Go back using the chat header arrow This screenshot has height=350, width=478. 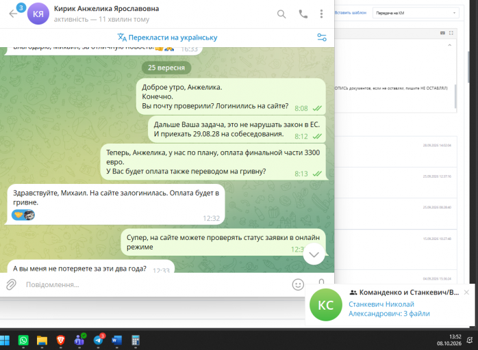point(13,14)
